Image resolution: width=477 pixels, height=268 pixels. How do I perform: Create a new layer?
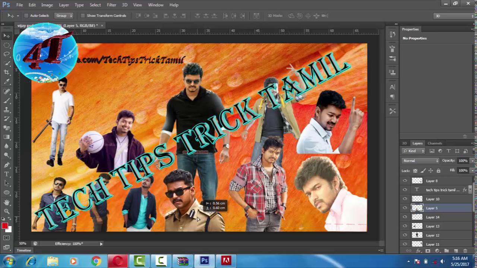[456, 251]
